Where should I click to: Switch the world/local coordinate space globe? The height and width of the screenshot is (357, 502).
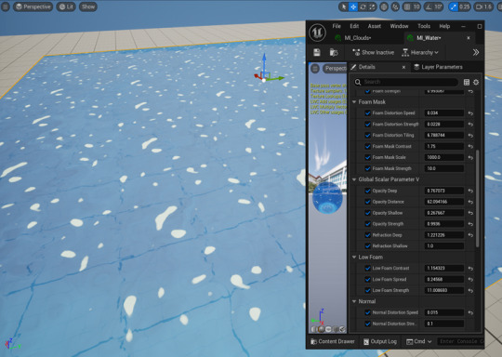click(x=384, y=7)
